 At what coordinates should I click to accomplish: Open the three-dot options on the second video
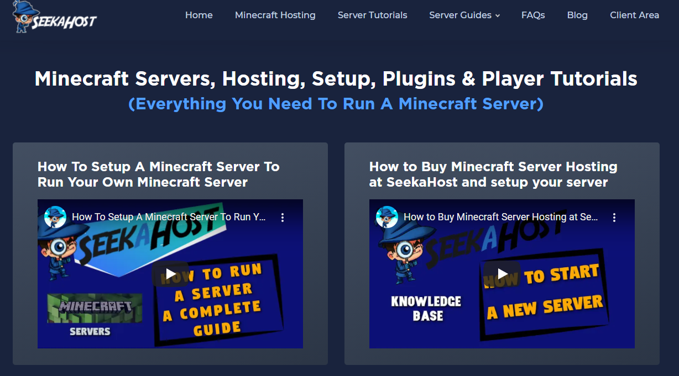tap(614, 218)
